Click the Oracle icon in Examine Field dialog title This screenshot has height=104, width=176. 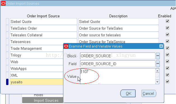(66, 46)
